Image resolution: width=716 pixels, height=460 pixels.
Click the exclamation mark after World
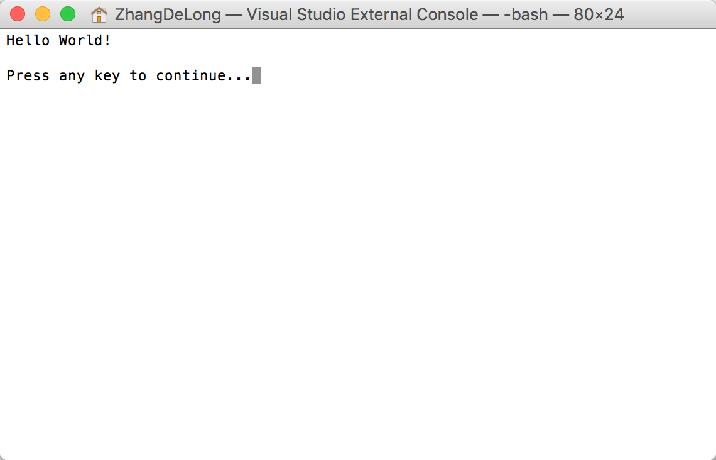point(107,40)
